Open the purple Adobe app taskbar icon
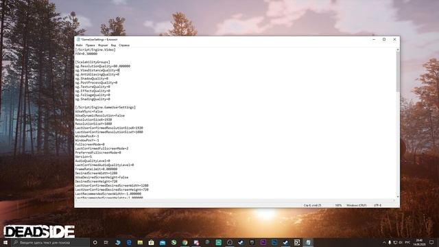Screen dimensions: 439x247 point(263,242)
